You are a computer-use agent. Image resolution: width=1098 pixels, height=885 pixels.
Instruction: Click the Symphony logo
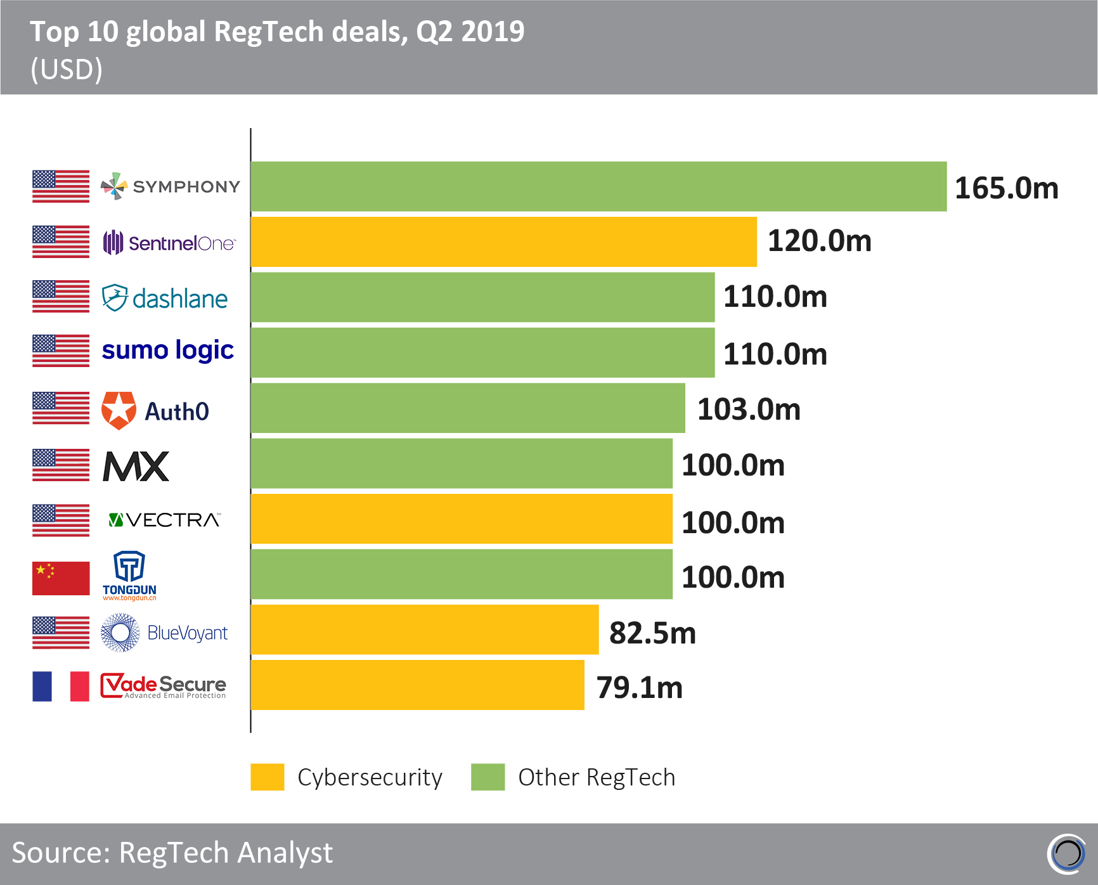point(171,186)
